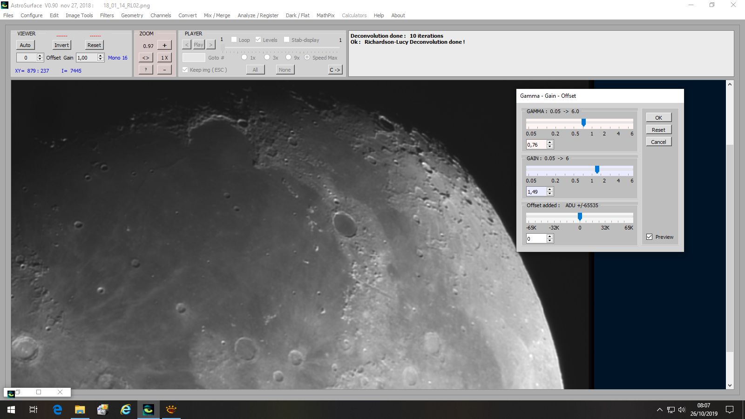Screen dimensions: 745x419
Task: Increase the Gamma value with up arrow
Action: 550,142
